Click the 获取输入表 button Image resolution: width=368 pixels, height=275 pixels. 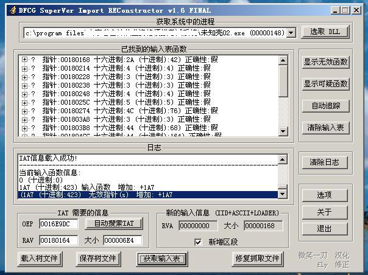161,259
